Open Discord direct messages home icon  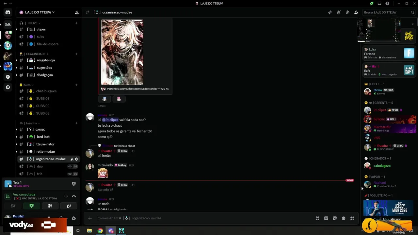(x=8, y=12)
